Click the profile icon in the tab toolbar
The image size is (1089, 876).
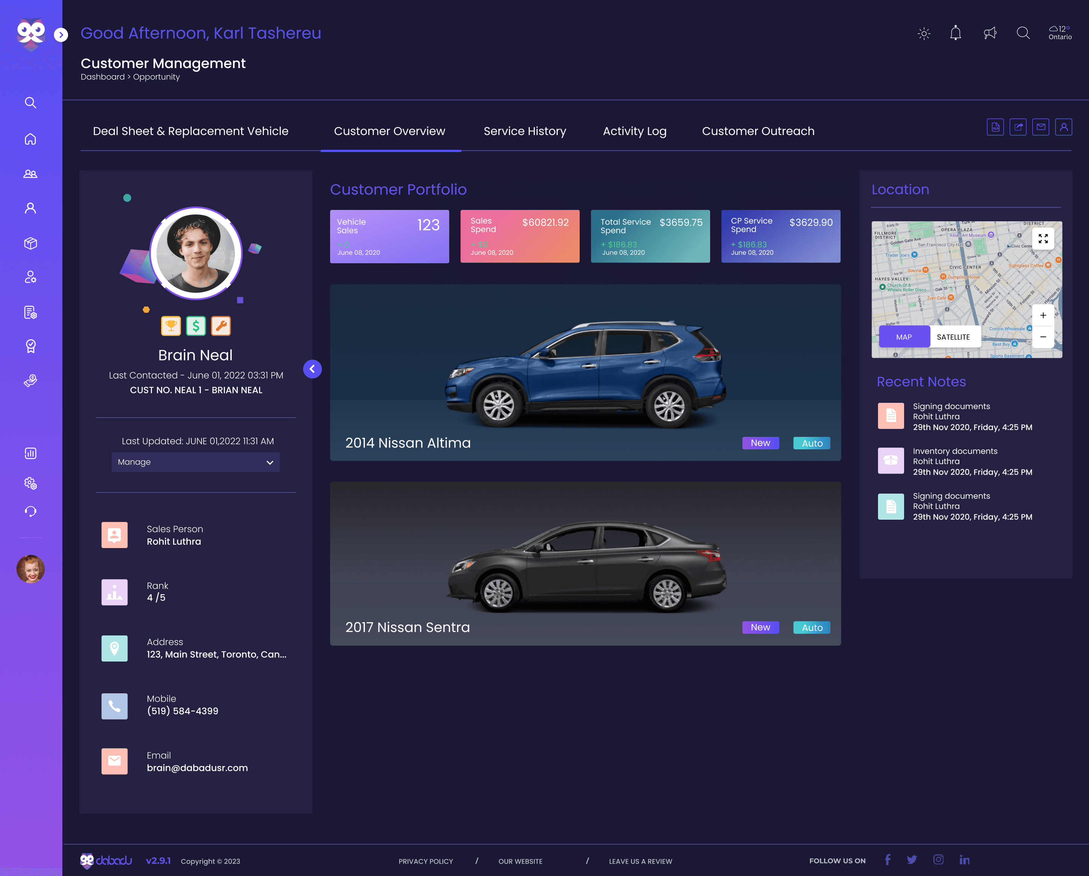(x=1064, y=127)
